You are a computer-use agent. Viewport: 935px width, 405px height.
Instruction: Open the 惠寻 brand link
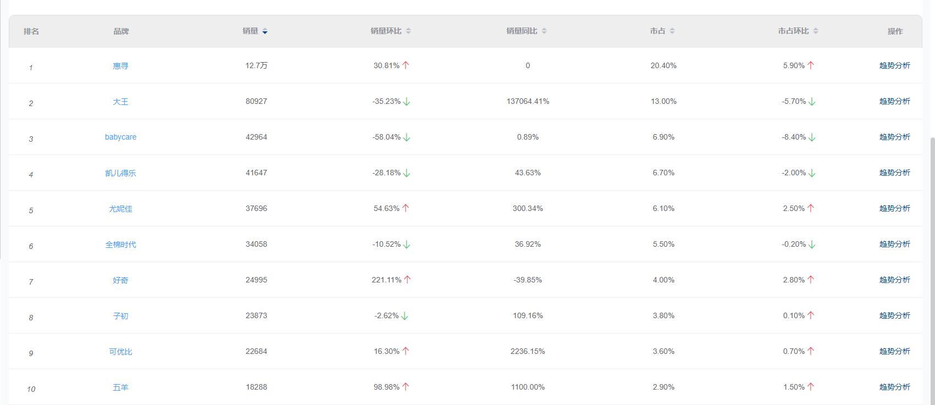point(120,66)
